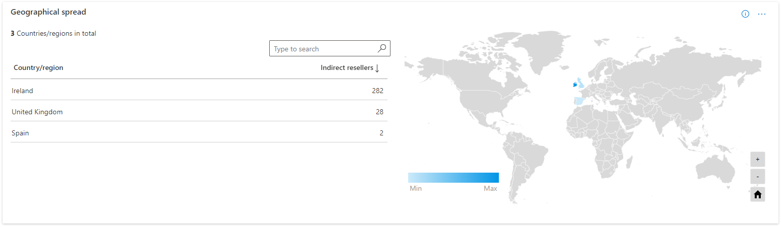This screenshot has height=227, width=781.
Task: Zoom out on the map
Action: point(758,177)
